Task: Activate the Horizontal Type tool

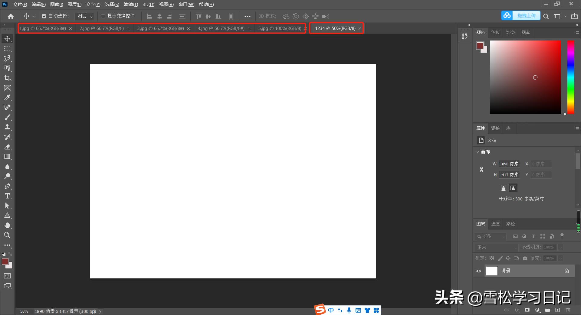Action: 7,196
